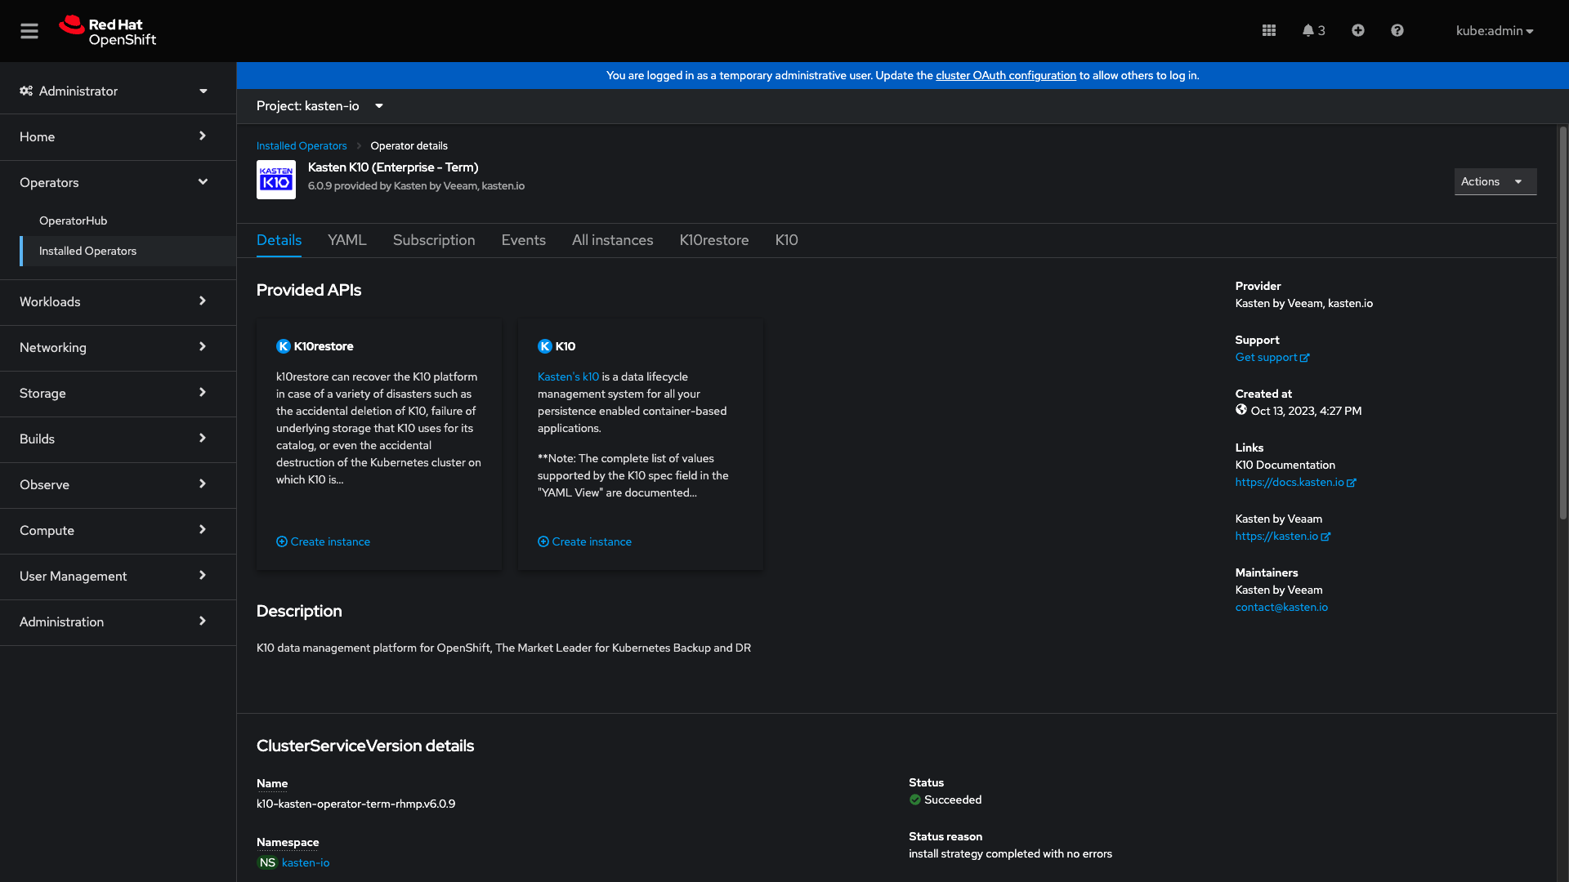1569x882 pixels.
Task: Open the help question mark icon
Action: (1397, 30)
